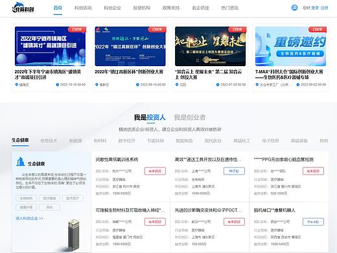
Task: Open the 政策支持 navigation tab
Action: pyautogui.click(x=171, y=8)
